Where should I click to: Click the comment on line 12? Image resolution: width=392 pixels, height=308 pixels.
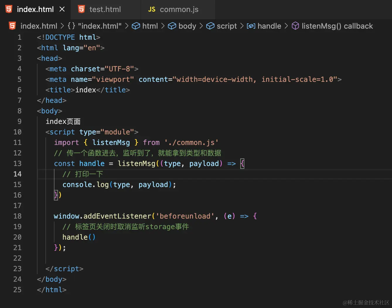(x=138, y=153)
